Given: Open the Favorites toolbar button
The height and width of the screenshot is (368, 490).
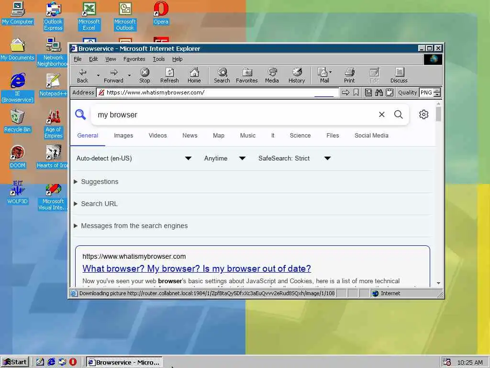Looking at the screenshot, I should [x=247, y=76].
